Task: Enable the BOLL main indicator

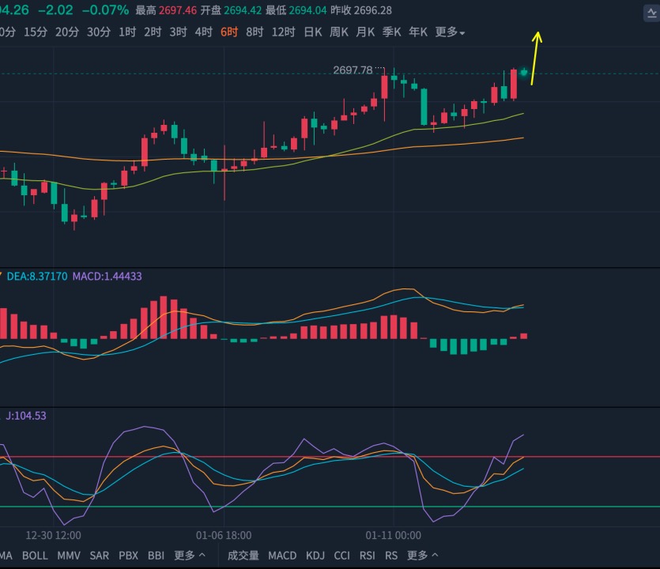Action: coord(35,556)
